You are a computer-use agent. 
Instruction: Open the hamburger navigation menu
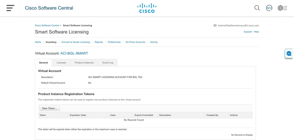(10, 8)
